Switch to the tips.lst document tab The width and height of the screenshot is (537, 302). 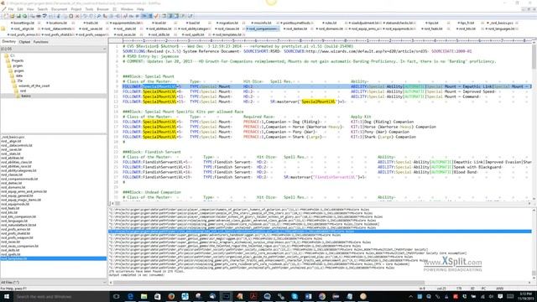pos(433,23)
